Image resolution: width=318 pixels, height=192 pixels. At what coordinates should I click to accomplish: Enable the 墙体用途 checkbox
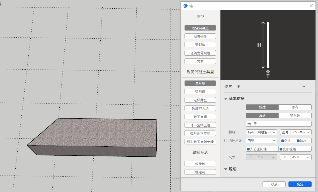[226, 141]
